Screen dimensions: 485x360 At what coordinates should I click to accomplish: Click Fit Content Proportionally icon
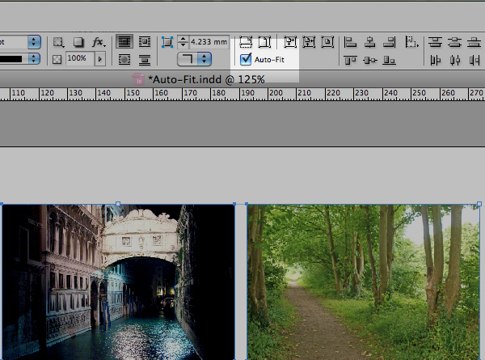264,42
